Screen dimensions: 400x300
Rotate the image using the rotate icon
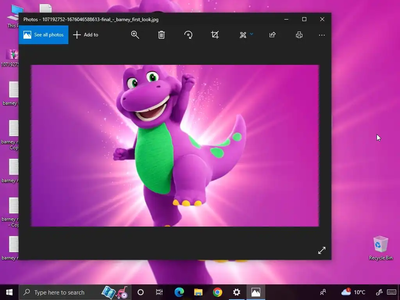[188, 35]
